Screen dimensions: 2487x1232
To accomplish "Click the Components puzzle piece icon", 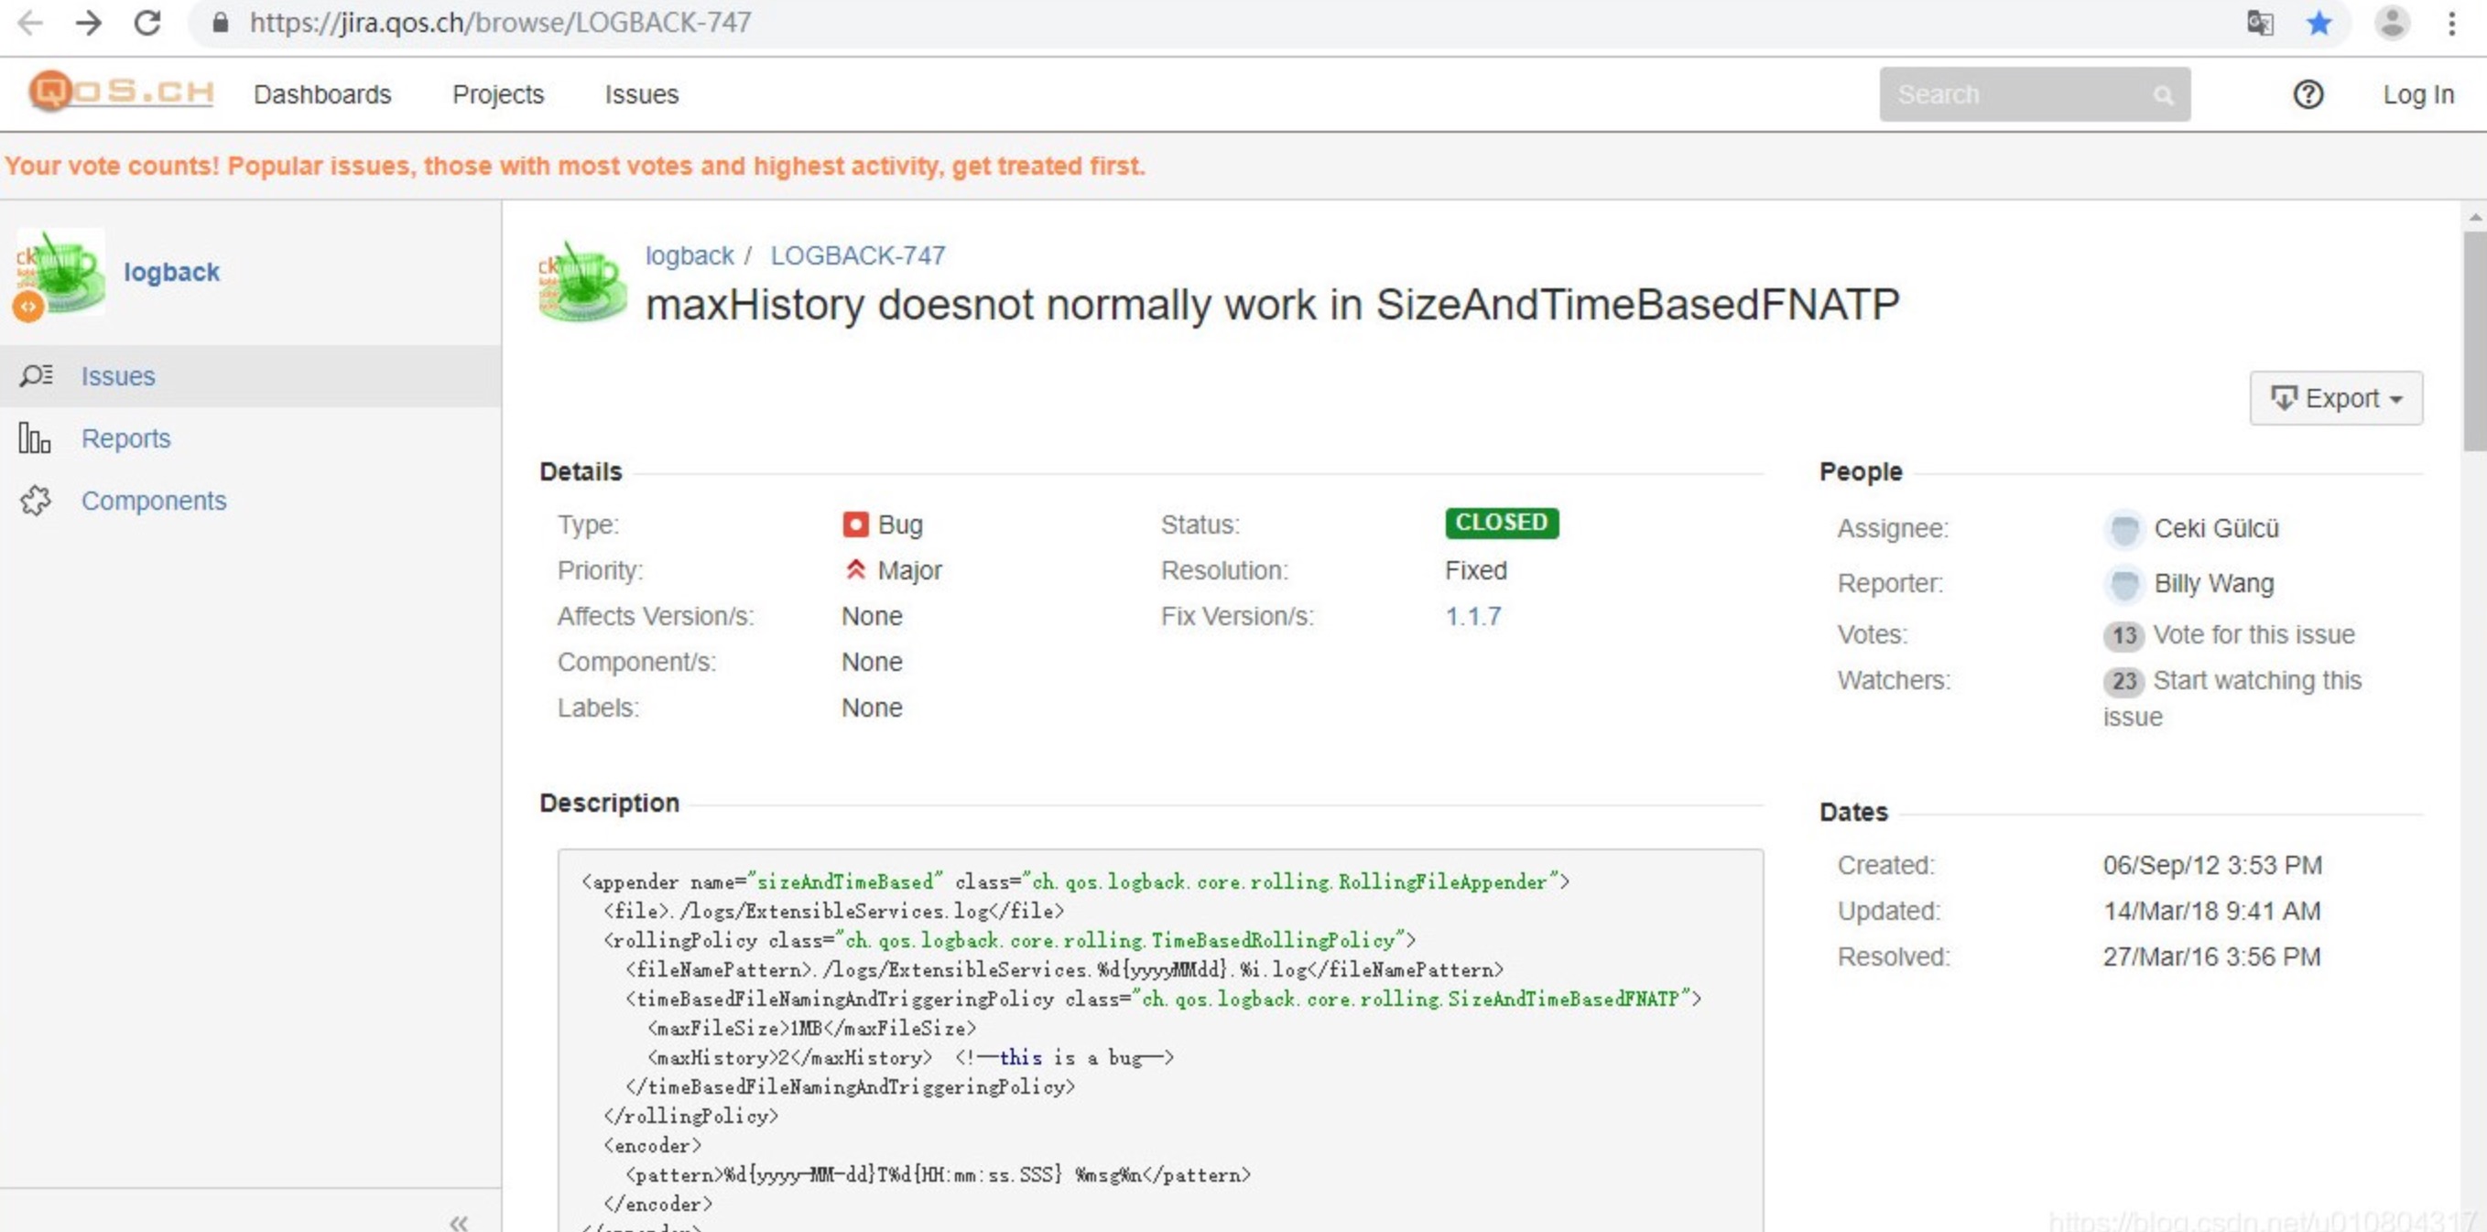I will tap(36, 501).
